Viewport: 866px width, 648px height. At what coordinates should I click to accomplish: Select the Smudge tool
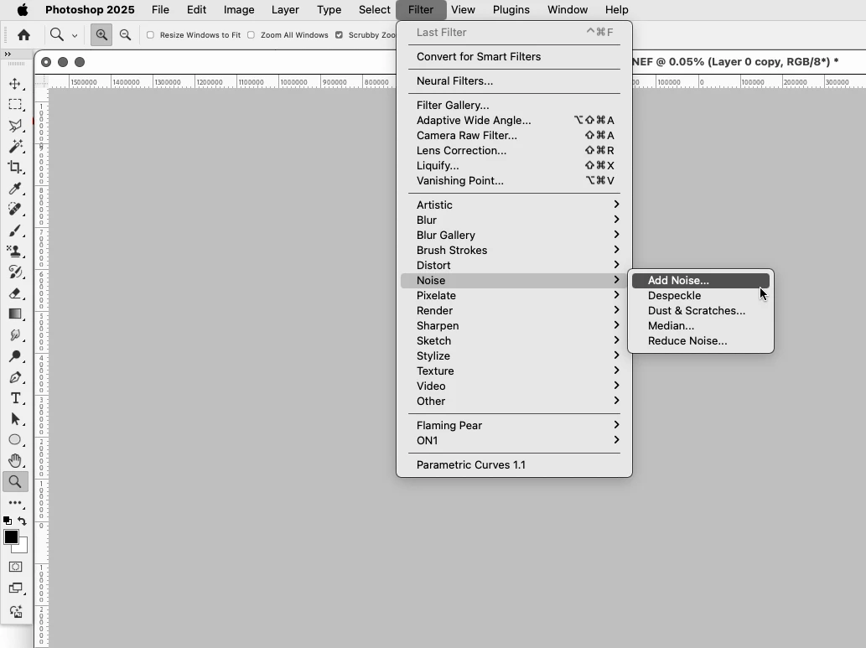click(15, 334)
